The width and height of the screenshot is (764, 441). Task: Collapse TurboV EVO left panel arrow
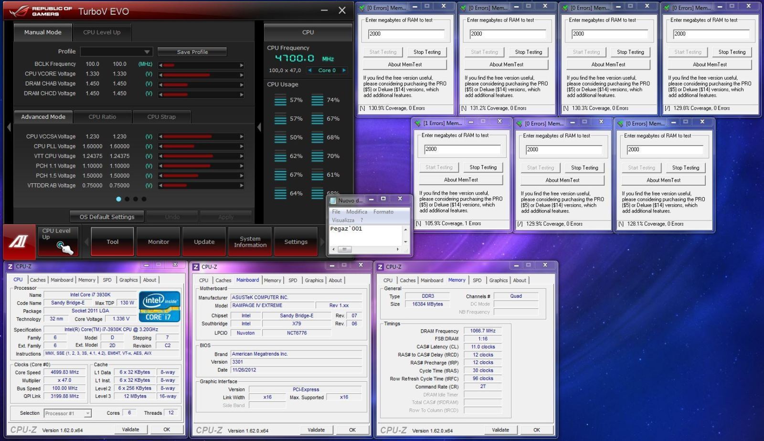9,127
